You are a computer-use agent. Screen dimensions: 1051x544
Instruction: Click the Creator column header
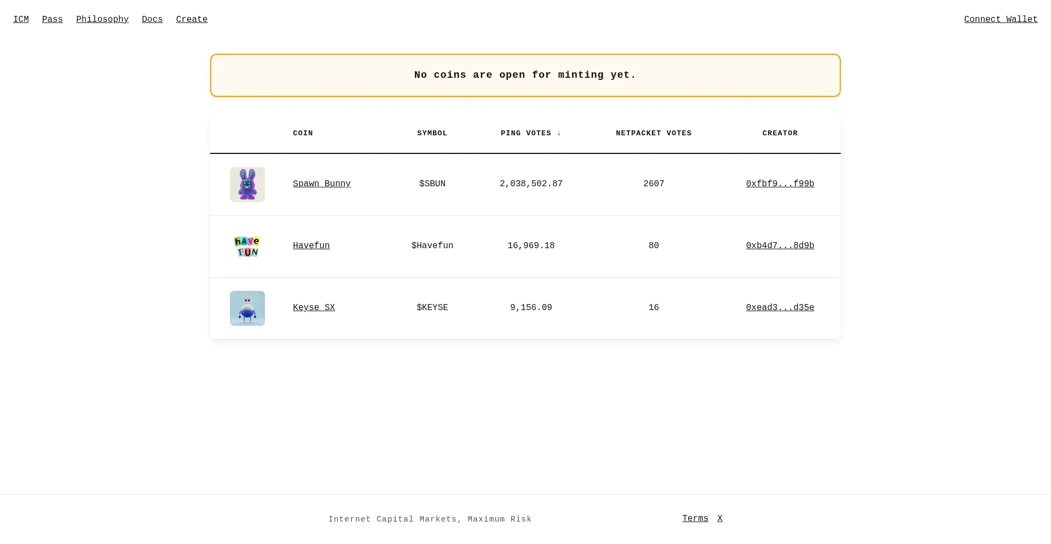pos(780,133)
